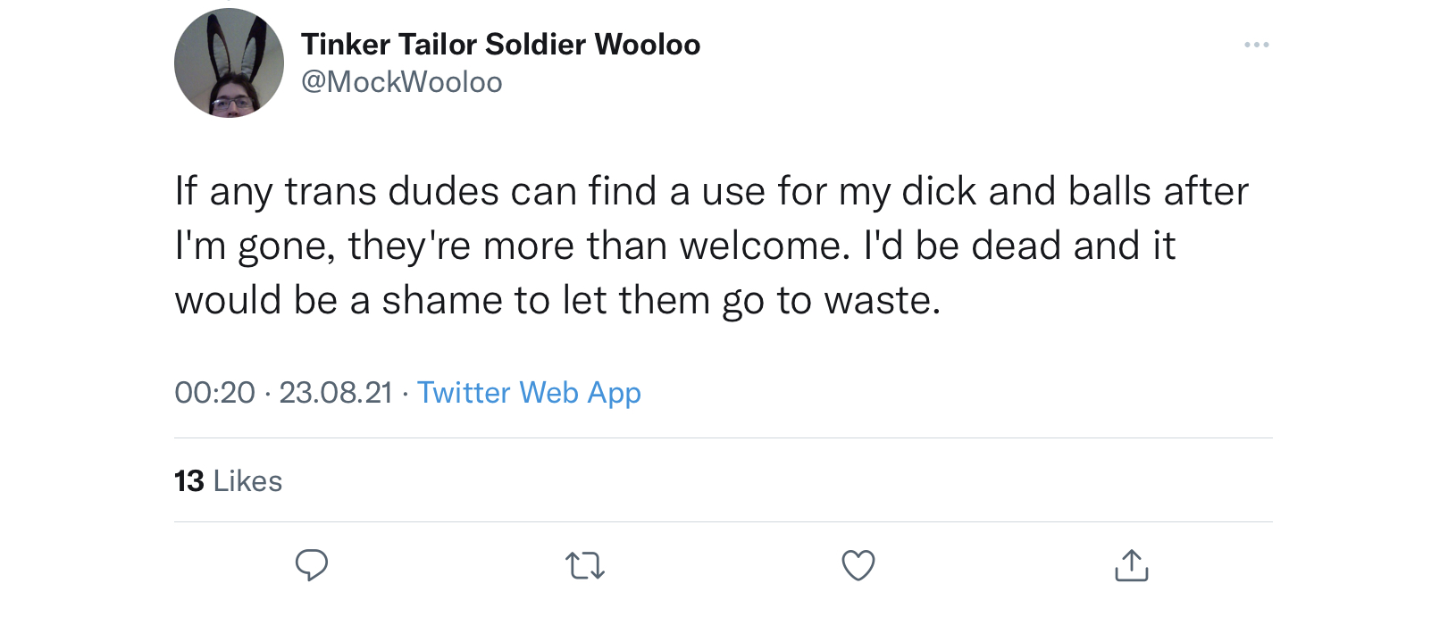Click the 00:20 timestamp
Screen dimensions: 1448x625
(x=214, y=393)
